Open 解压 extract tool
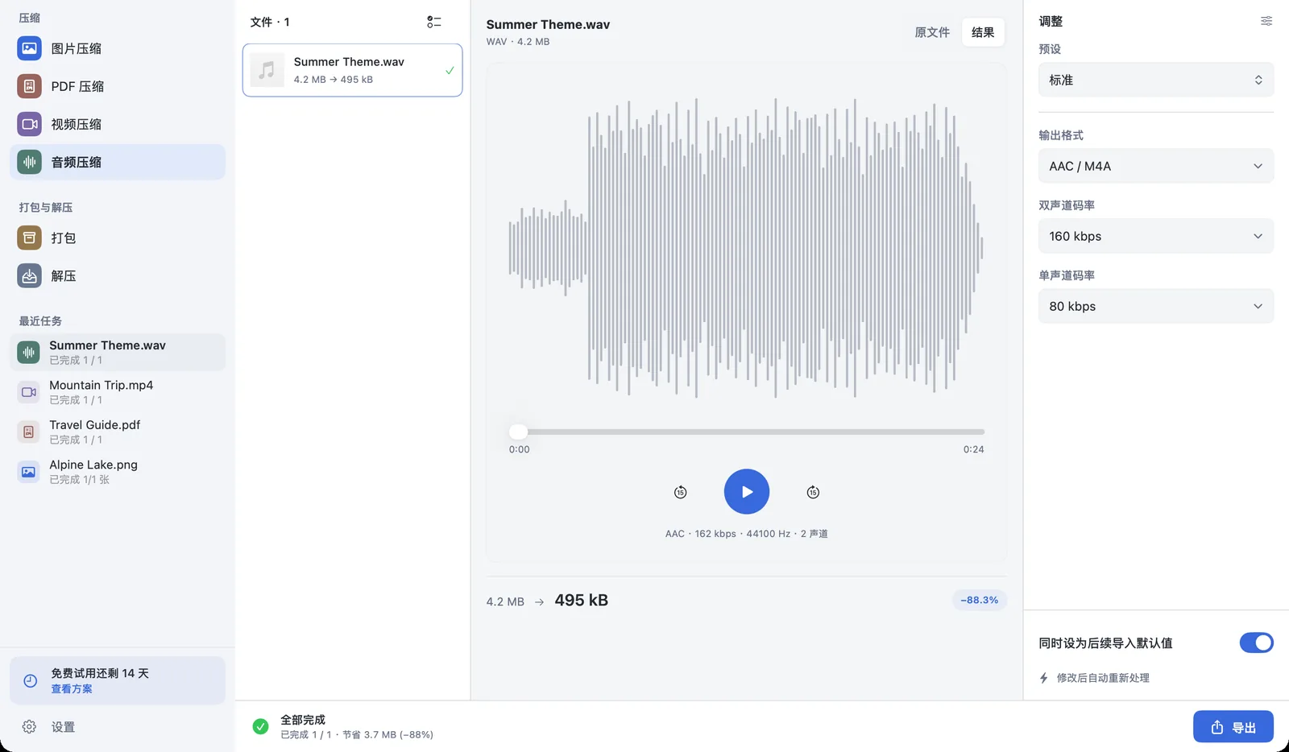 coord(118,275)
